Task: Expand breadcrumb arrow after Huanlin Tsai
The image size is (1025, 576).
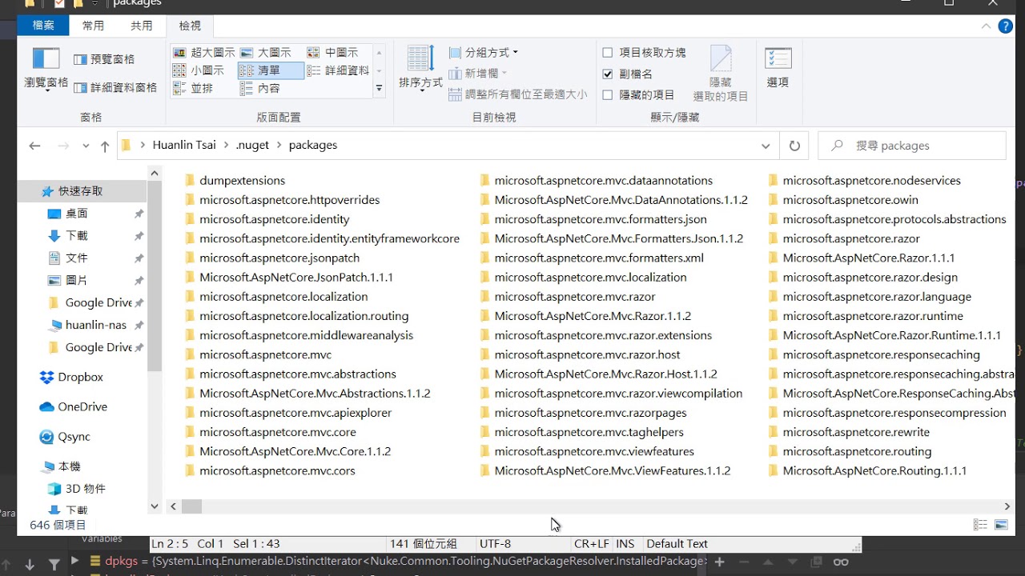Action: [226, 146]
